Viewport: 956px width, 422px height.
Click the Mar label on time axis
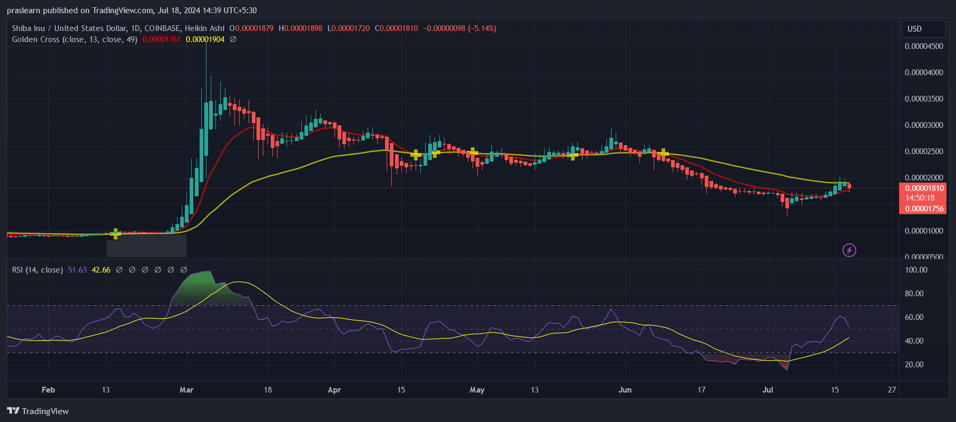[186, 390]
